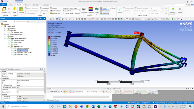Screen dimensions: 194x109
Task: Open PowerPoint from the taskbar
Action: click(x=76, y=106)
